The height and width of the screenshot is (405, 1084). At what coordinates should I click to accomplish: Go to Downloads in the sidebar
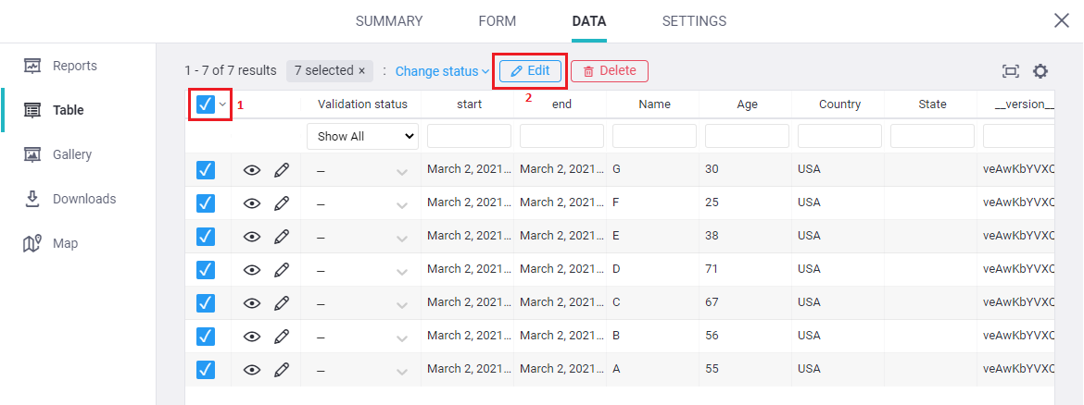(83, 199)
